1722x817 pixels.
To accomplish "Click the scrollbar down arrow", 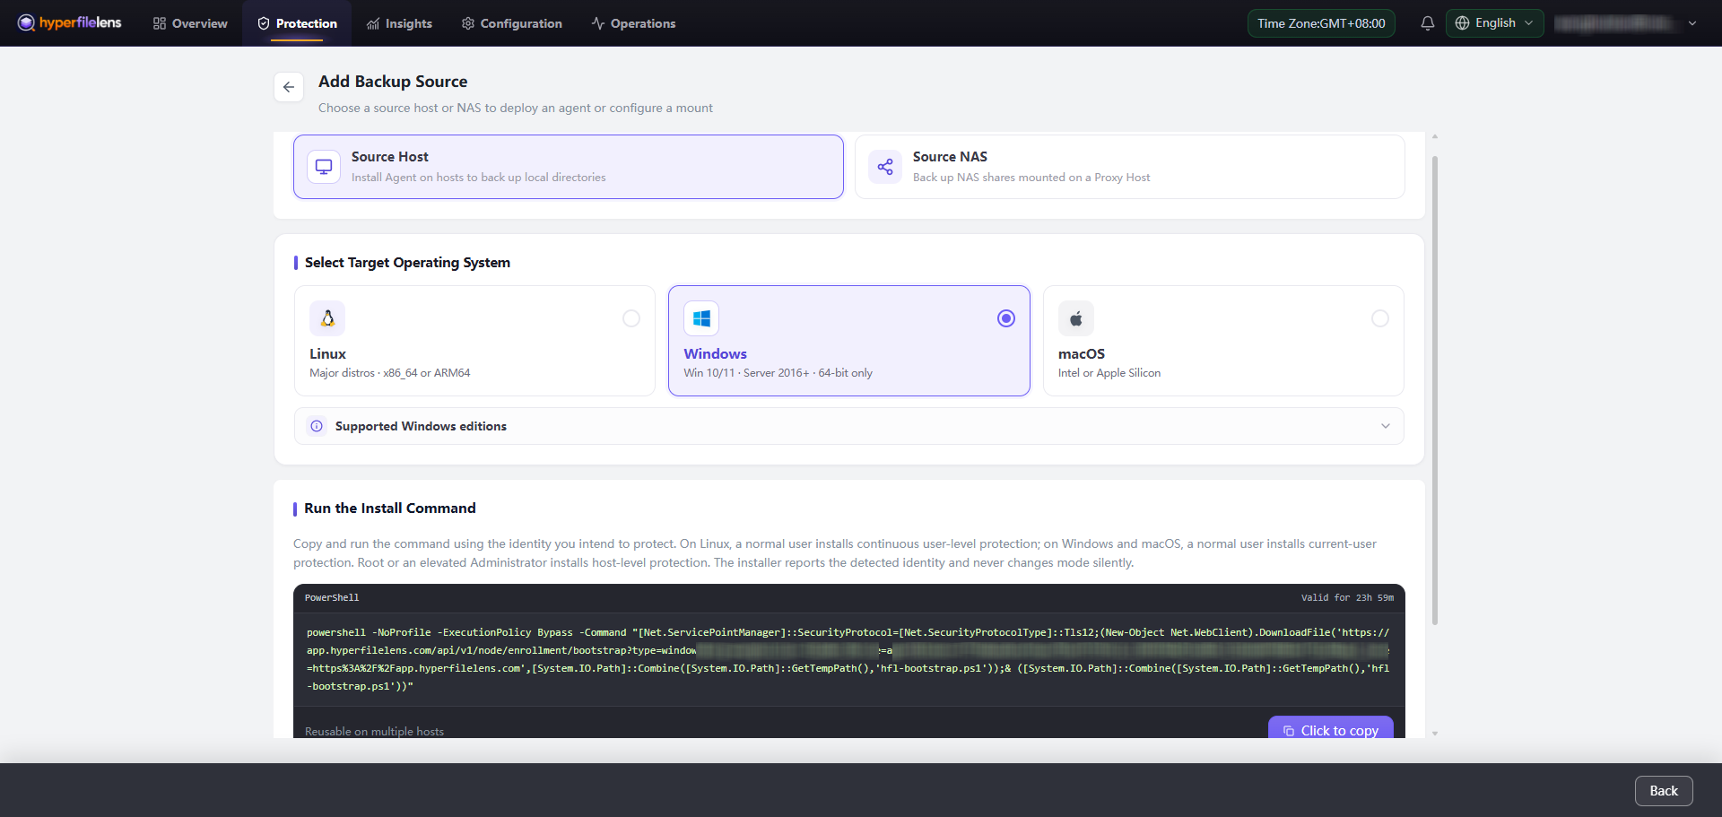I will coord(1435,734).
